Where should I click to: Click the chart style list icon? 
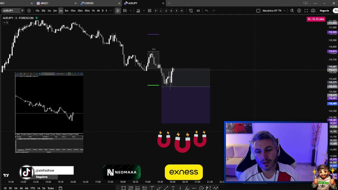point(125,11)
